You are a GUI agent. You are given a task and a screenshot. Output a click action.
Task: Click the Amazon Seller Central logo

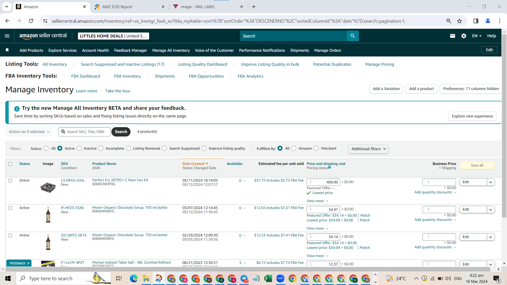tap(43, 36)
